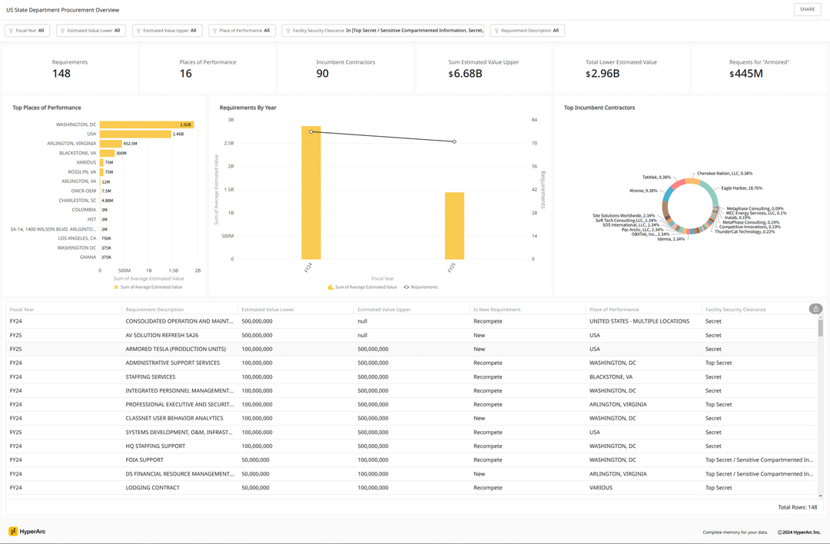Sort by Estimated Value Lower column header

[266, 310]
